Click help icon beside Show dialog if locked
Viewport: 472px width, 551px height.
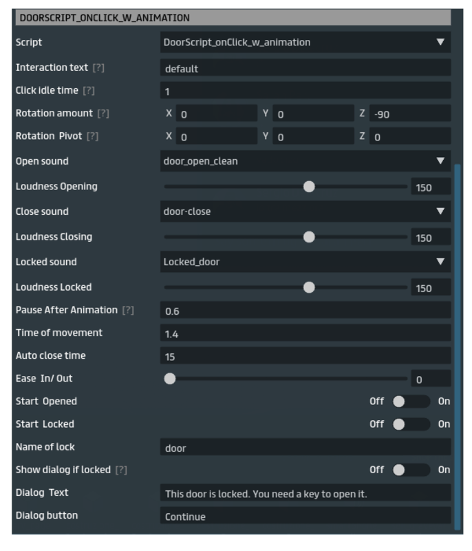click(x=121, y=470)
